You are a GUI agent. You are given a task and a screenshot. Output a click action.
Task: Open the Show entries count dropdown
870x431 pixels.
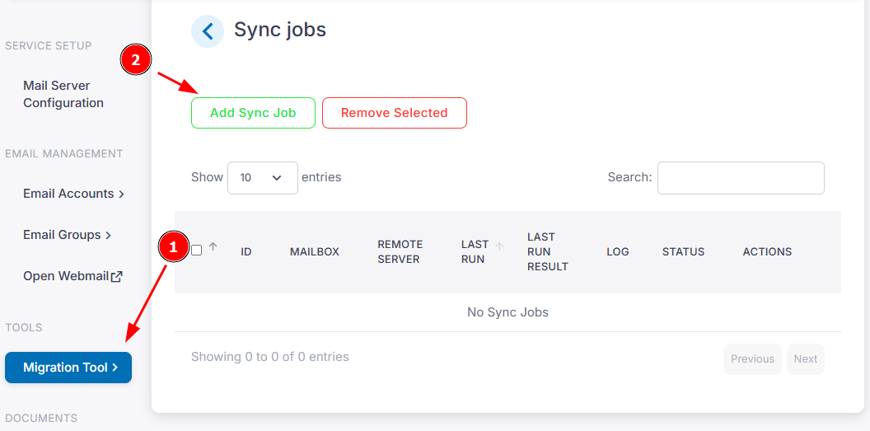pyautogui.click(x=263, y=178)
